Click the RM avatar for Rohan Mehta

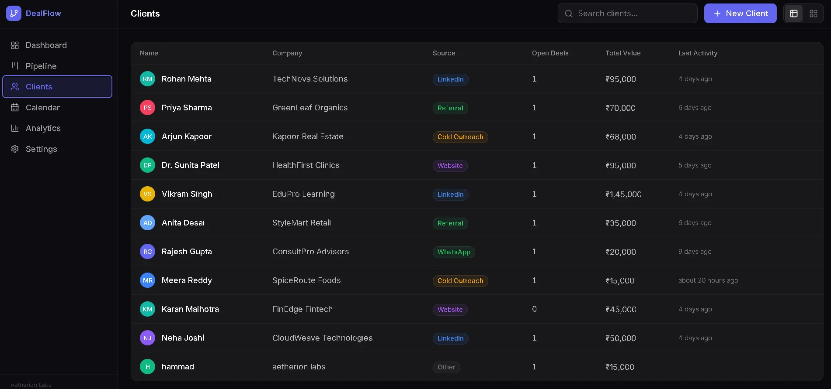click(148, 79)
